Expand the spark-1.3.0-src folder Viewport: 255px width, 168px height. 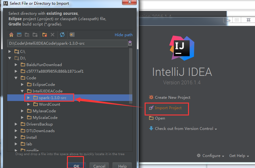click(x=29, y=98)
